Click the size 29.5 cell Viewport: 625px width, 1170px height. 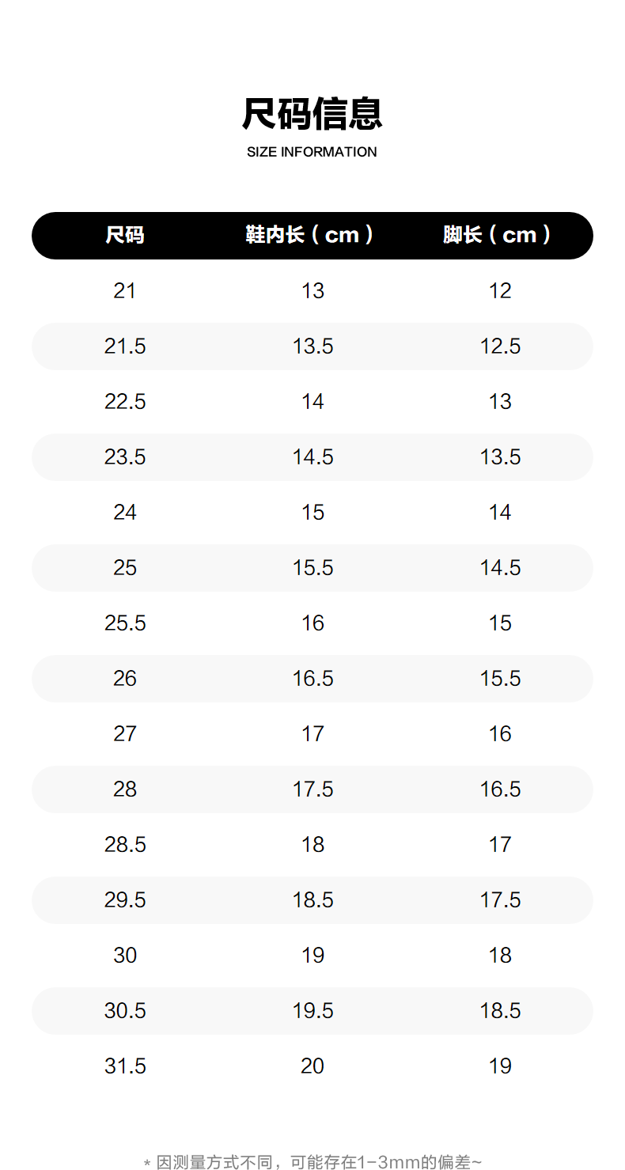pyautogui.click(x=125, y=900)
